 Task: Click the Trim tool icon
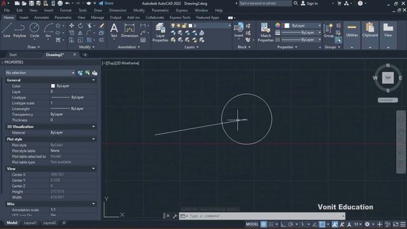(89, 25)
